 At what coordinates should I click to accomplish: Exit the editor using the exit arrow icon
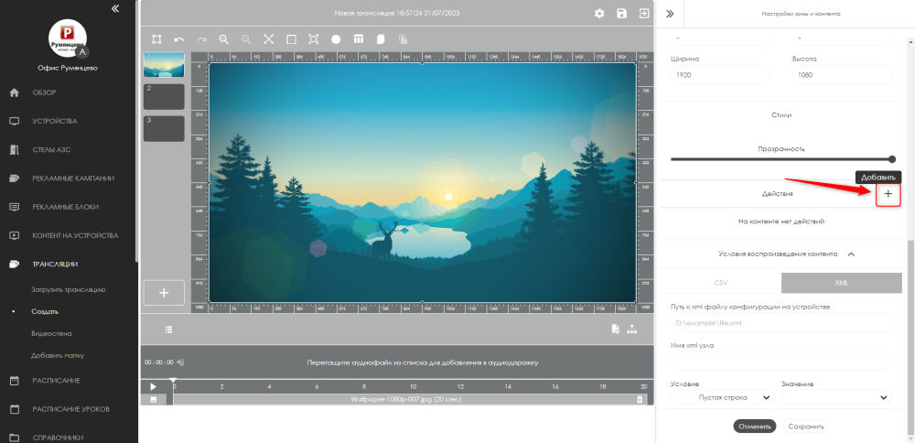(645, 14)
